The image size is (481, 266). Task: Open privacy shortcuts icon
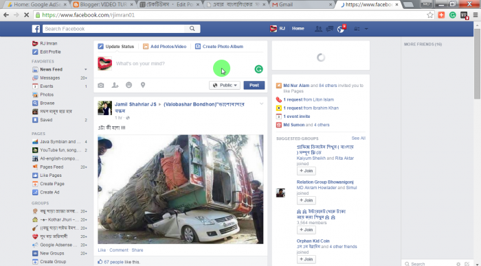[x=357, y=29]
